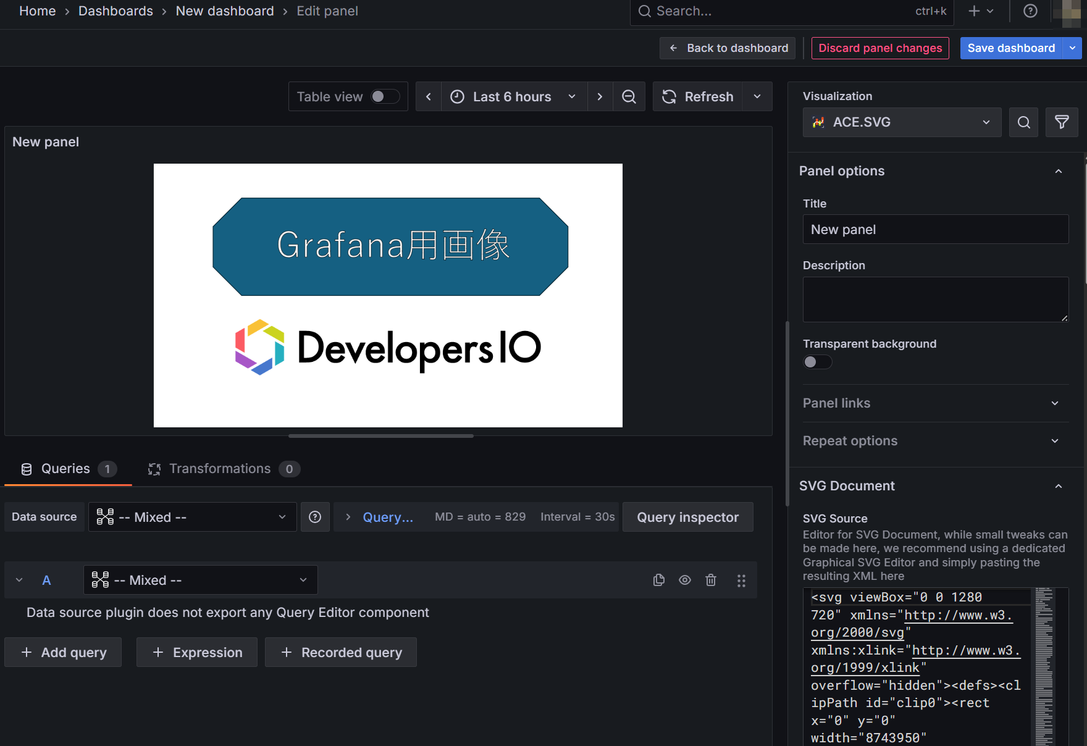Click the panel resize handle bar
The width and height of the screenshot is (1087, 746).
381,436
